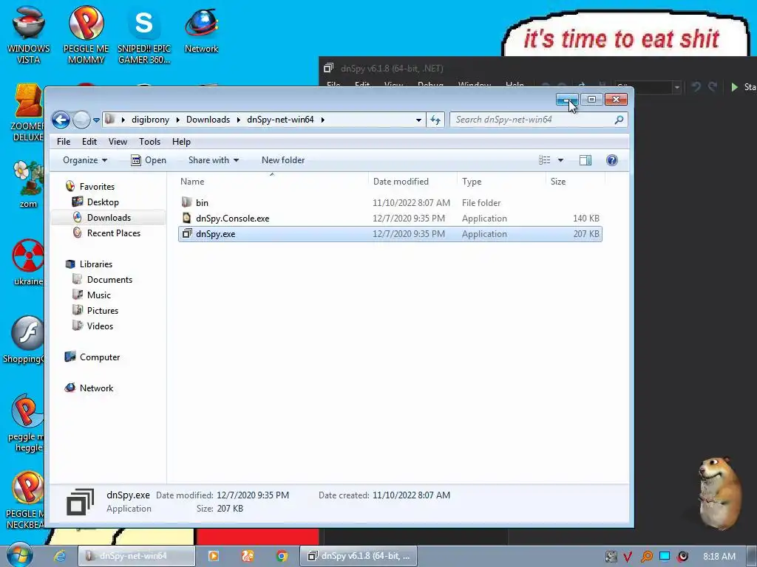This screenshot has height=567, width=757.
Task: Select Favorites in the navigation pane
Action: tap(97, 187)
